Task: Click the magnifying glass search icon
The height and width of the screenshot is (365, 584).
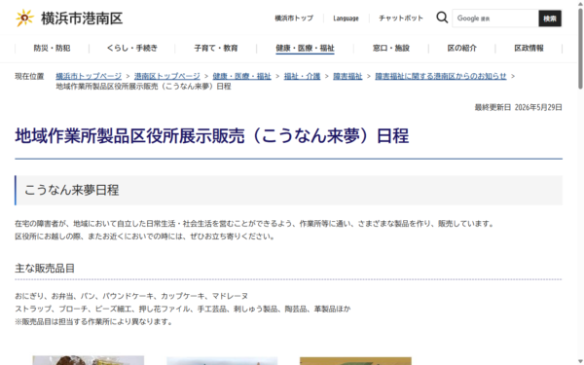Action: 442,18
